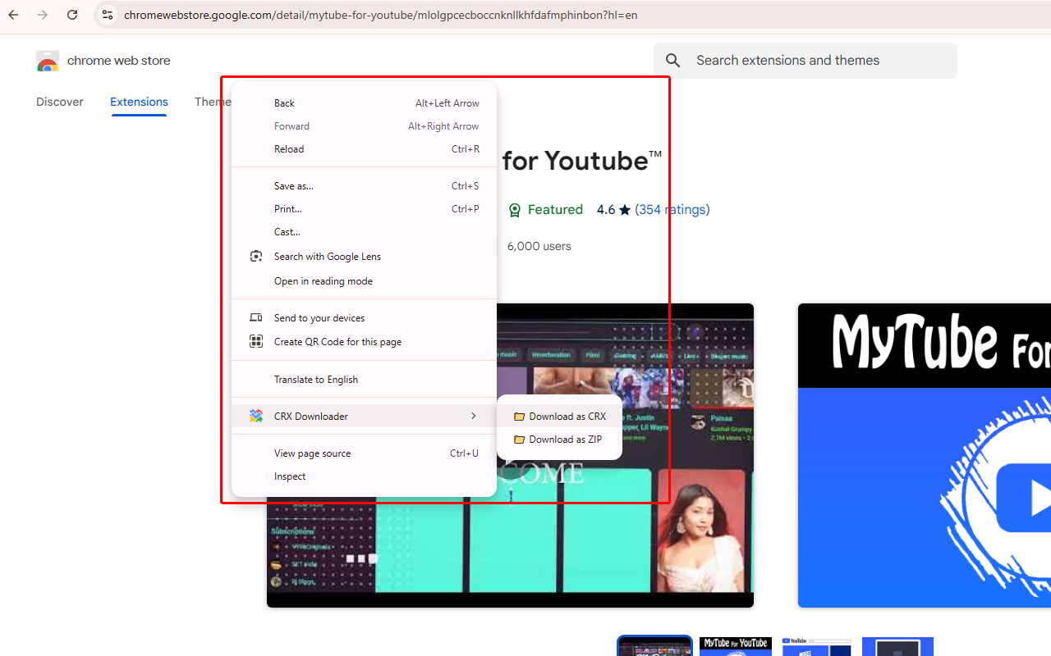The width and height of the screenshot is (1051, 656).
Task: Click the chrome web store title text
Action: 119,61
